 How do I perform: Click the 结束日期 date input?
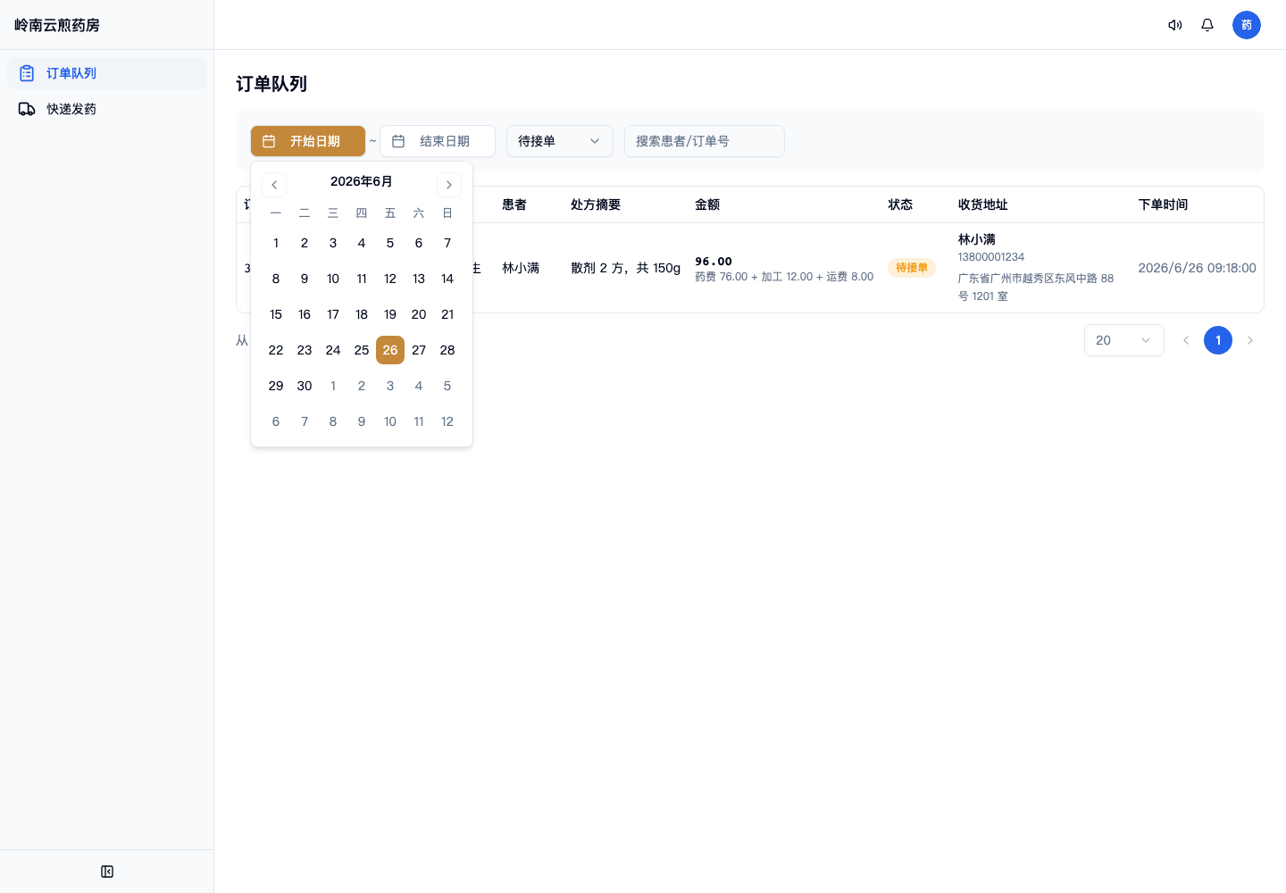click(x=438, y=141)
